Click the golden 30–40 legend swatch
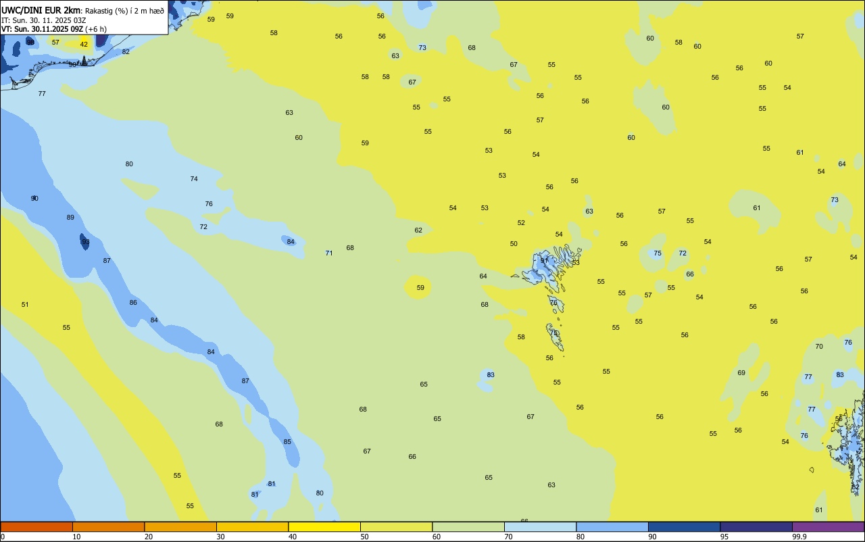Image resolution: width=865 pixels, height=542 pixels. [x=253, y=526]
